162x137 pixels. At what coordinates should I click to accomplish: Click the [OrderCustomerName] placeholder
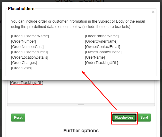(30, 36)
